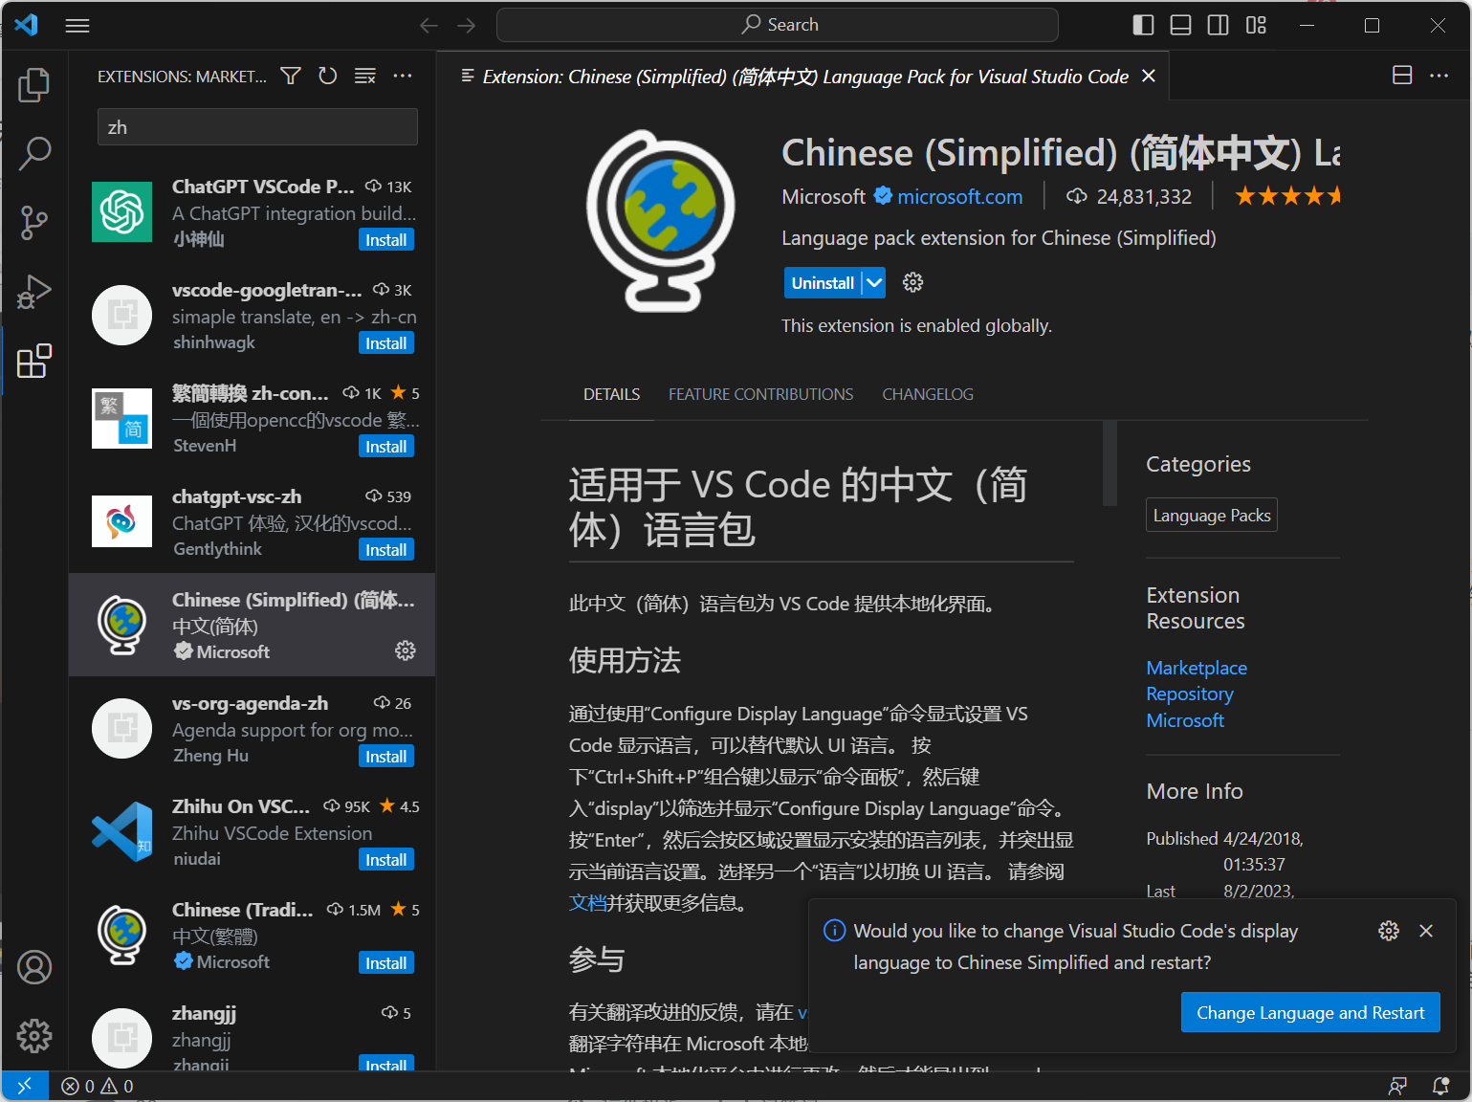1472x1102 pixels.
Task: Click the Chinese Simplified globe extension icon
Action: (x=661, y=221)
